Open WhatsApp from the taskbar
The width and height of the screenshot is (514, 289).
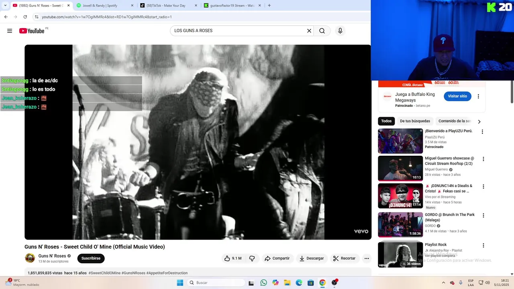pos(263,283)
